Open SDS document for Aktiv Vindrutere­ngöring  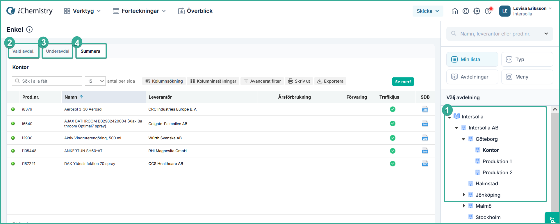click(x=425, y=138)
